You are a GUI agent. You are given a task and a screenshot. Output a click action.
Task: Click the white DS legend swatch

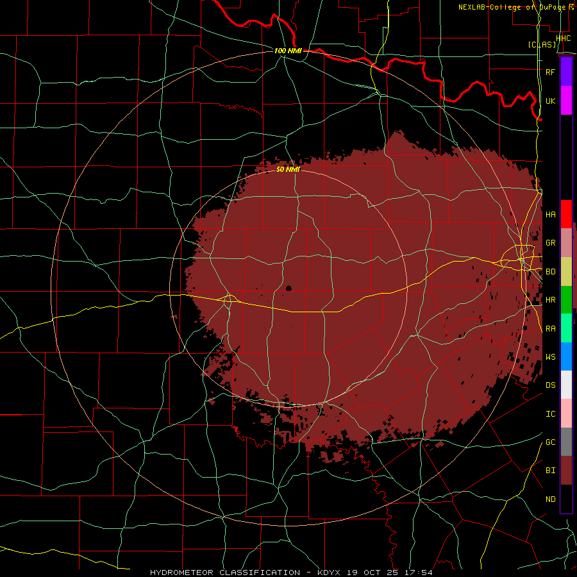pyautogui.click(x=566, y=385)
